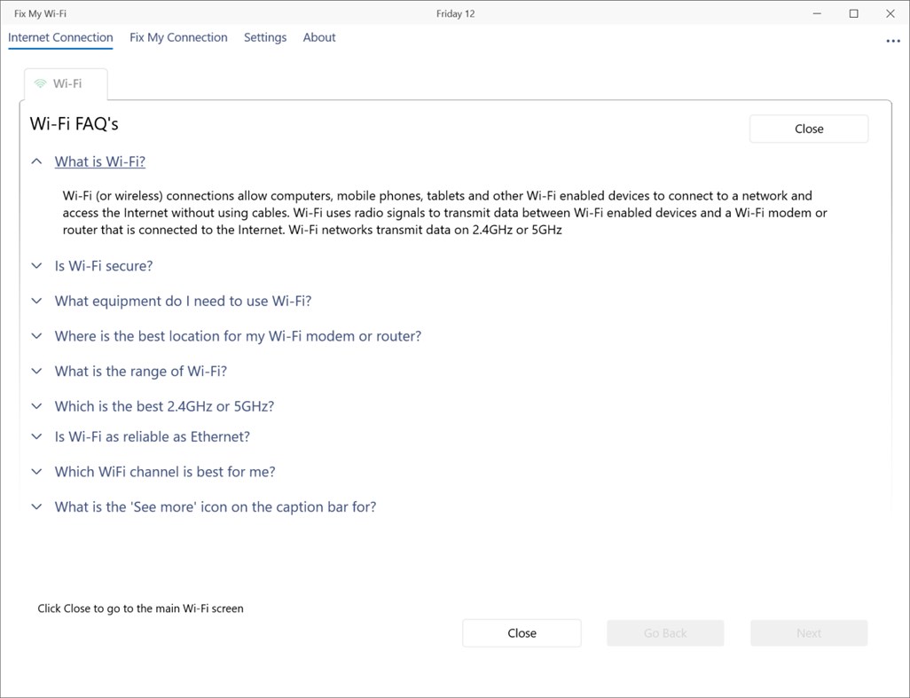Expand the 2.4GHz or 5GHz chevron
Viewport: 910px width, 698px height.
pyautogui.click(x=36, y=406)
